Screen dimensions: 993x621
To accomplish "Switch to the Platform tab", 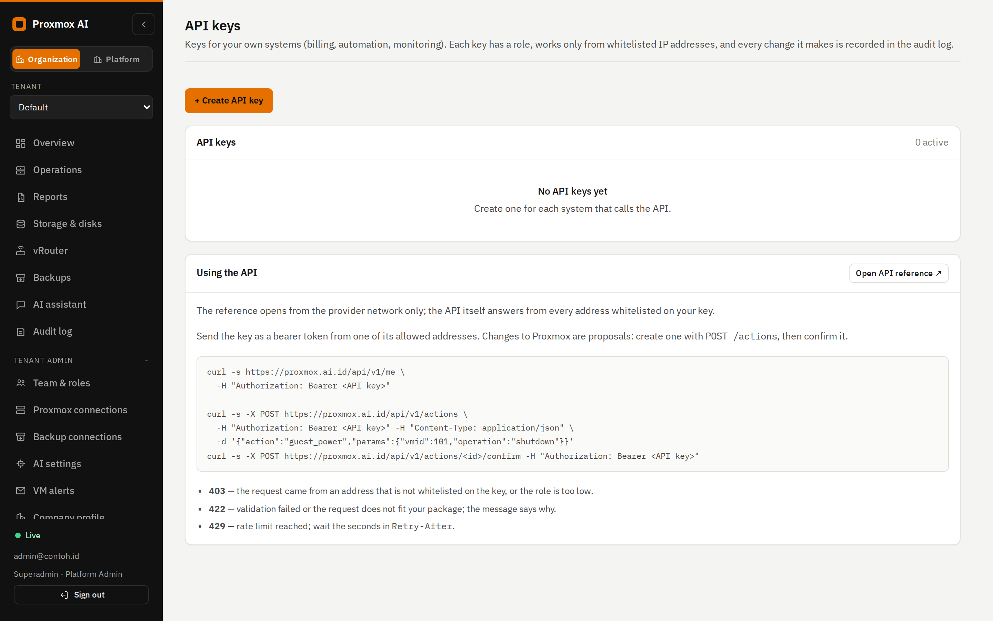I will click(x=117, y=59).
